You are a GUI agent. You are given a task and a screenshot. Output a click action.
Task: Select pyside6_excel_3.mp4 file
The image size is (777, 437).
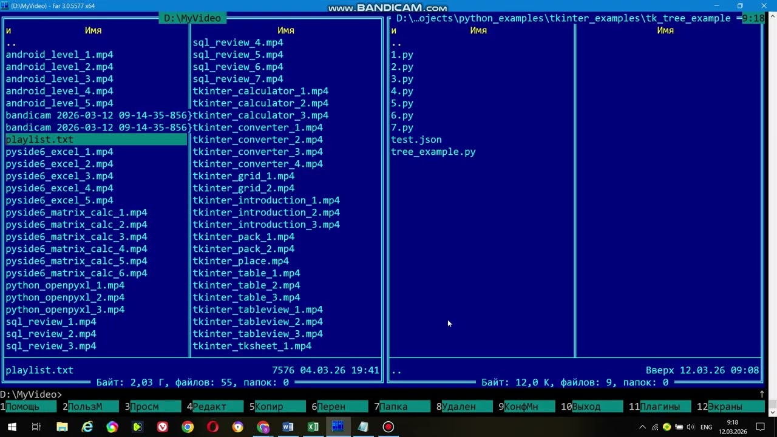(x=59, y=176)
